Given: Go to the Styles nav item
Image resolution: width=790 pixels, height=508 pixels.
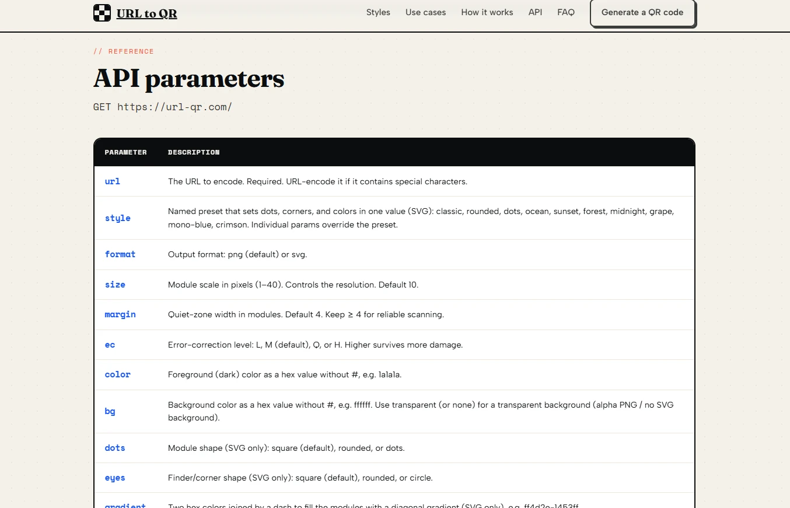Looking at the screenshot, I should (378, 12).
